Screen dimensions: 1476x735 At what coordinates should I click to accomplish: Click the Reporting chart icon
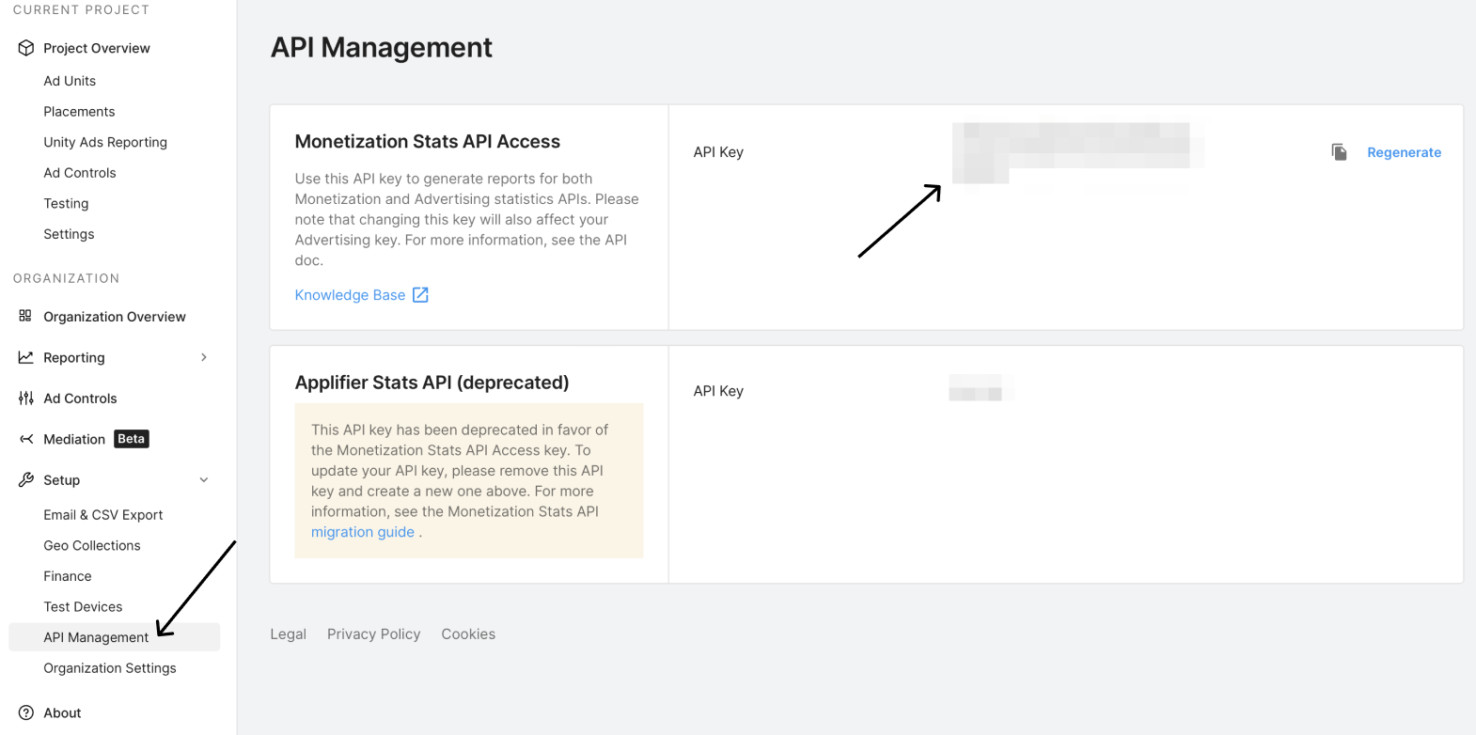pyautogui.click(x=25, y=357)
